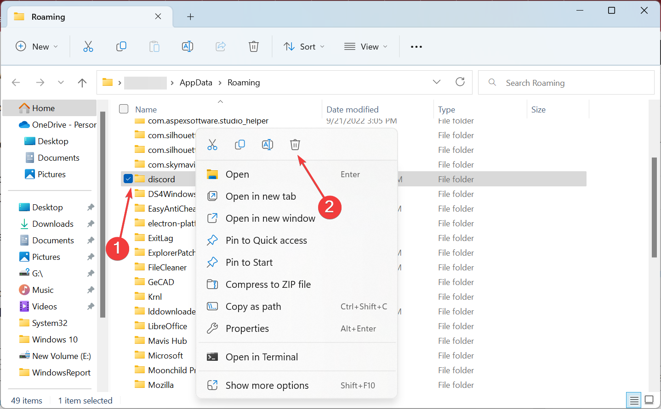661x409 pixels.
Task: Select Open in Terminal
Action: tap(297, 357)
